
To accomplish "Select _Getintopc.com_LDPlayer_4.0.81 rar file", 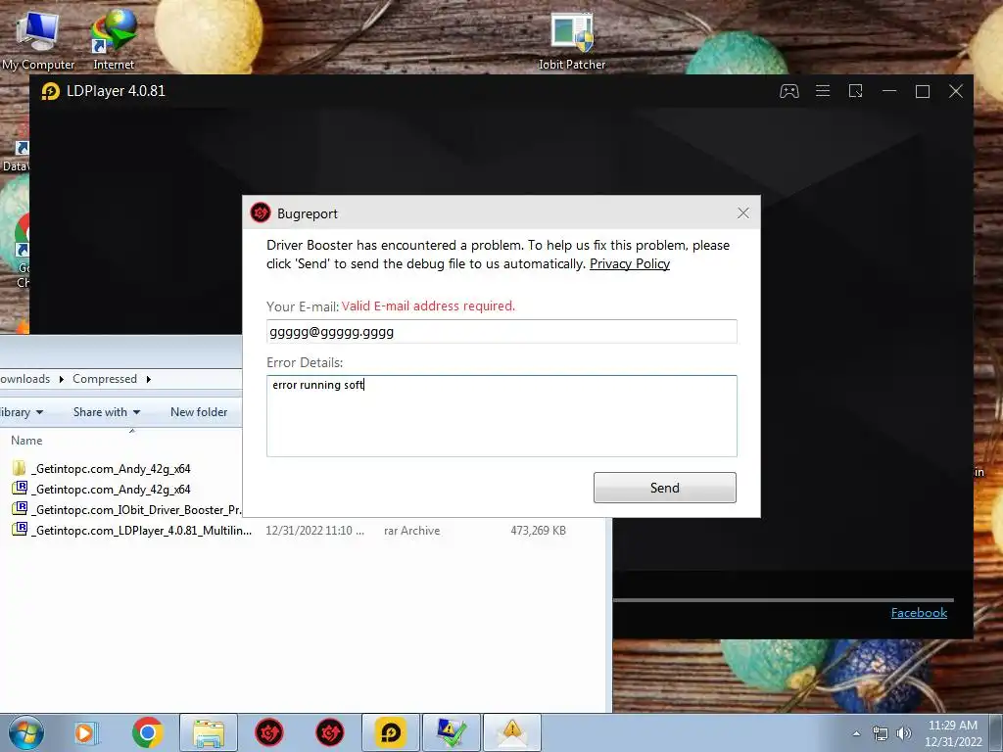I will (x=132, y=530).
